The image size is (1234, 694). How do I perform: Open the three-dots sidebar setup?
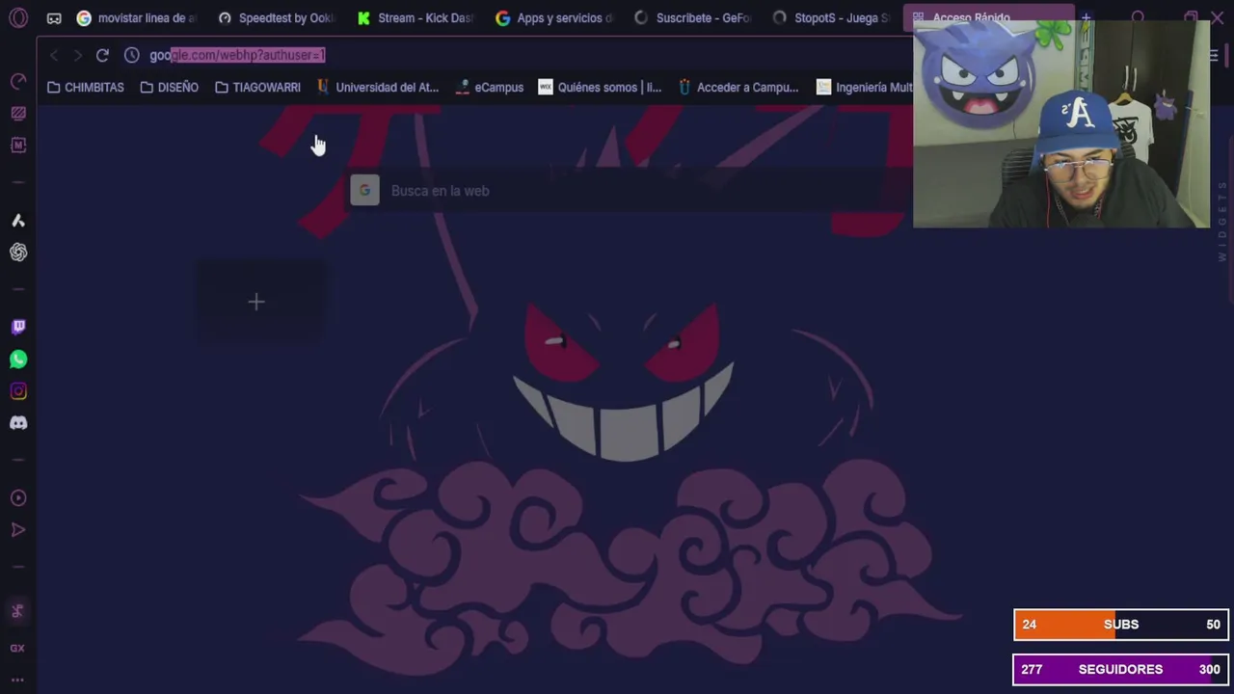(17, 680)
